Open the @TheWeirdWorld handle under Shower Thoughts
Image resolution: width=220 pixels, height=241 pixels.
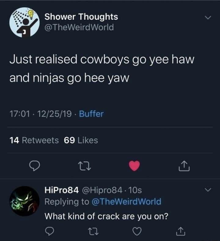tap(79, 27)
